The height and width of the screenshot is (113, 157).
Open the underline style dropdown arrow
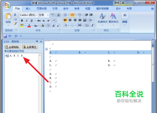coord(35,20)
